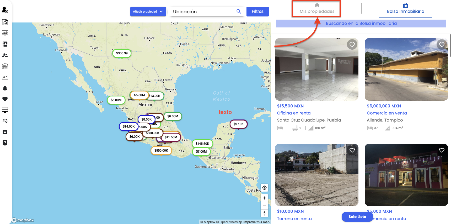Open the user profile icon in sidebar
Viewport: 451px width, 224px height.
(x=5, y=10)
